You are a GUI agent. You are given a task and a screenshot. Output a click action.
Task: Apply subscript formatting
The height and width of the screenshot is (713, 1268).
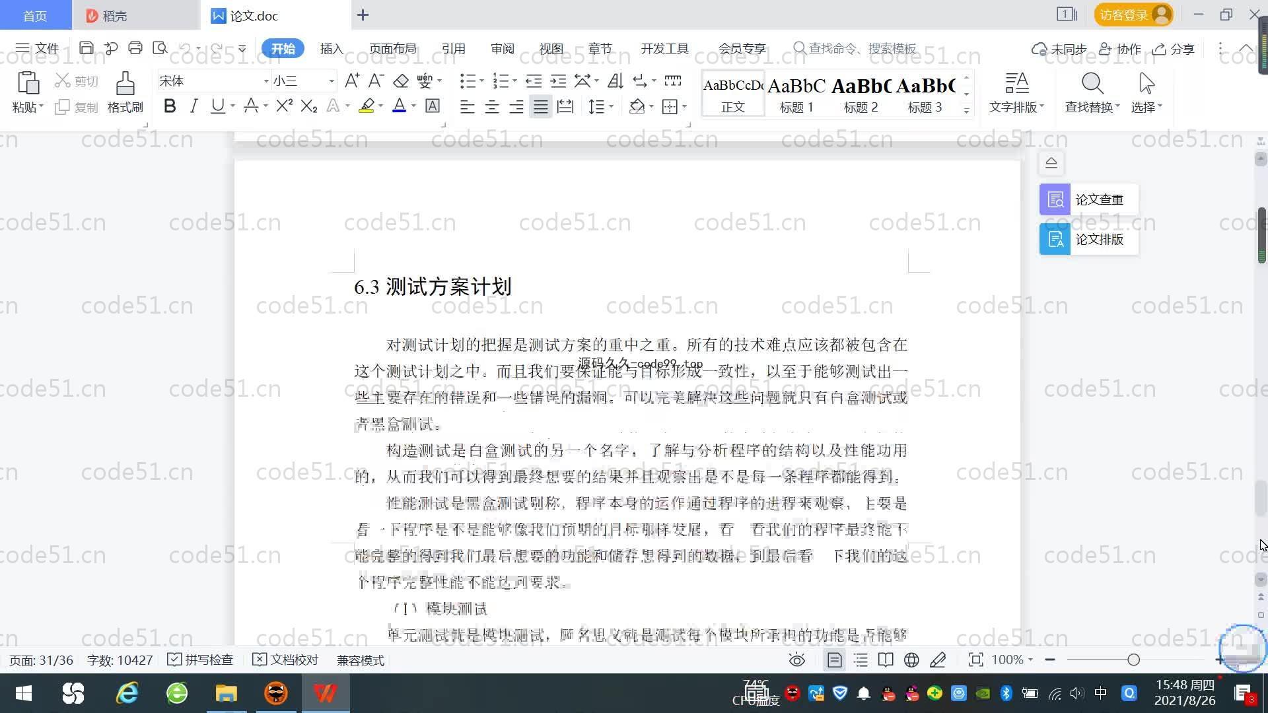pos(309,106)
